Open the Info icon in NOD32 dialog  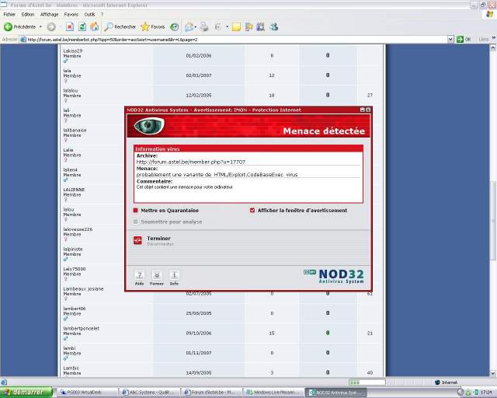(174, 275)
